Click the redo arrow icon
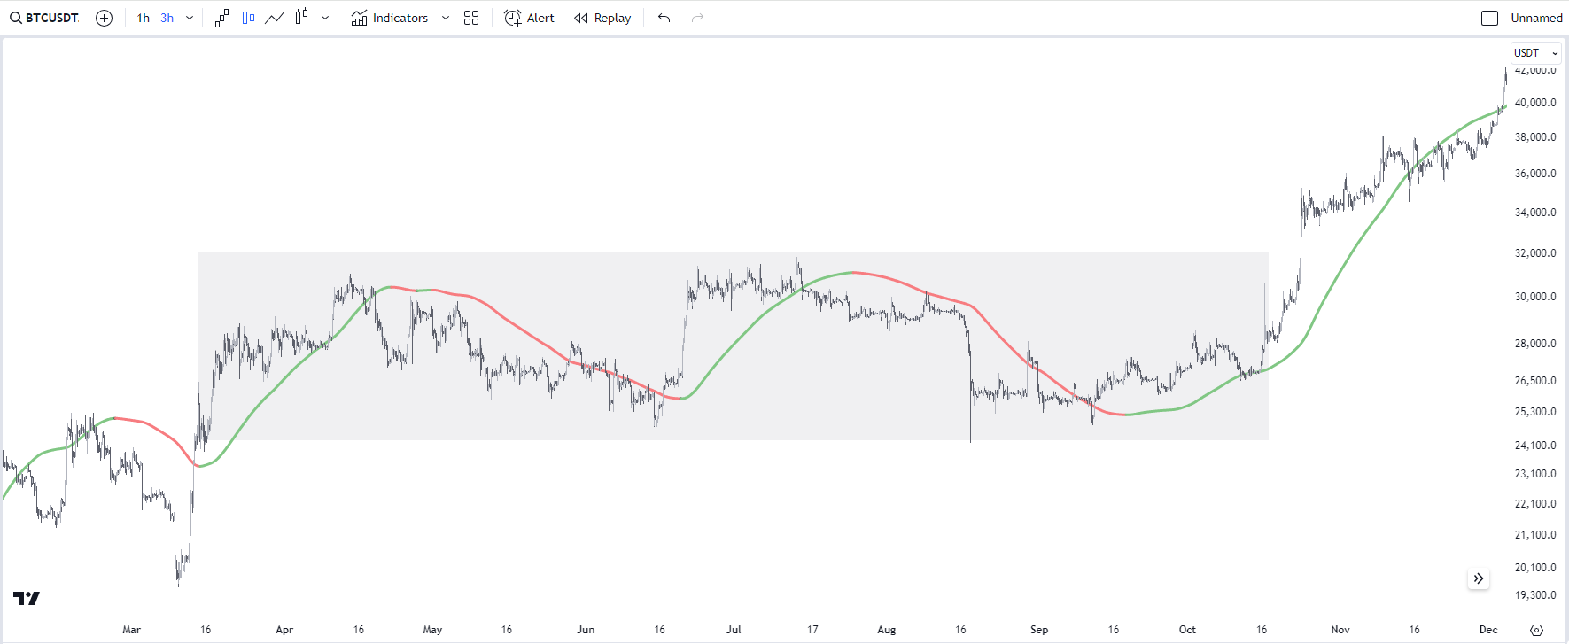Image resolution: width=1569 pixels, height=644 pixels. click(697, 18)
